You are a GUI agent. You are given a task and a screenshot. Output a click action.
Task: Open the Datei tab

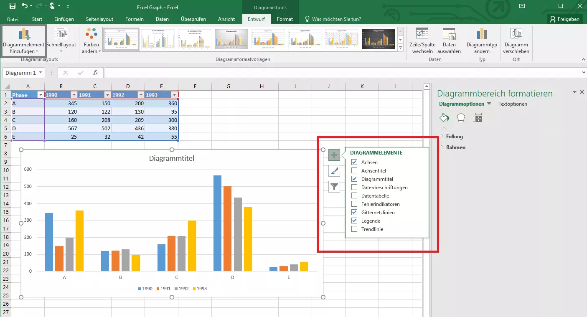tap(13, 19)
